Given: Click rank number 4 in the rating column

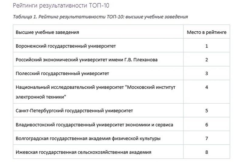Looking at the screenshot, I should click(207, 87).
